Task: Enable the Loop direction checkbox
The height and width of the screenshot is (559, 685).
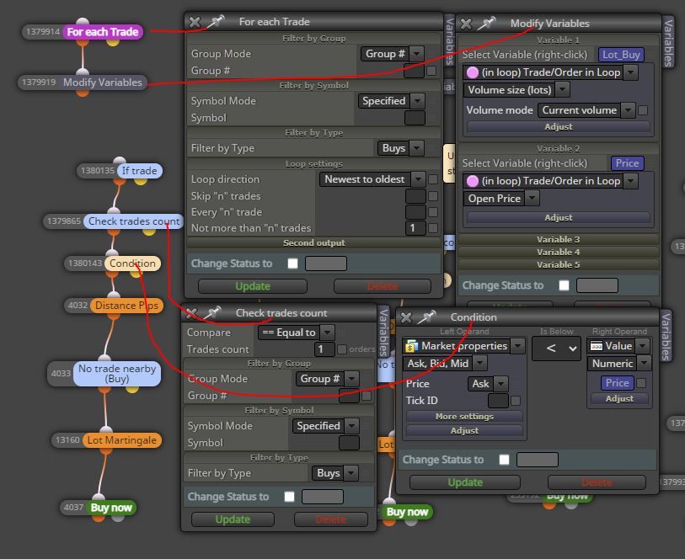Action: tap(433, 179)
